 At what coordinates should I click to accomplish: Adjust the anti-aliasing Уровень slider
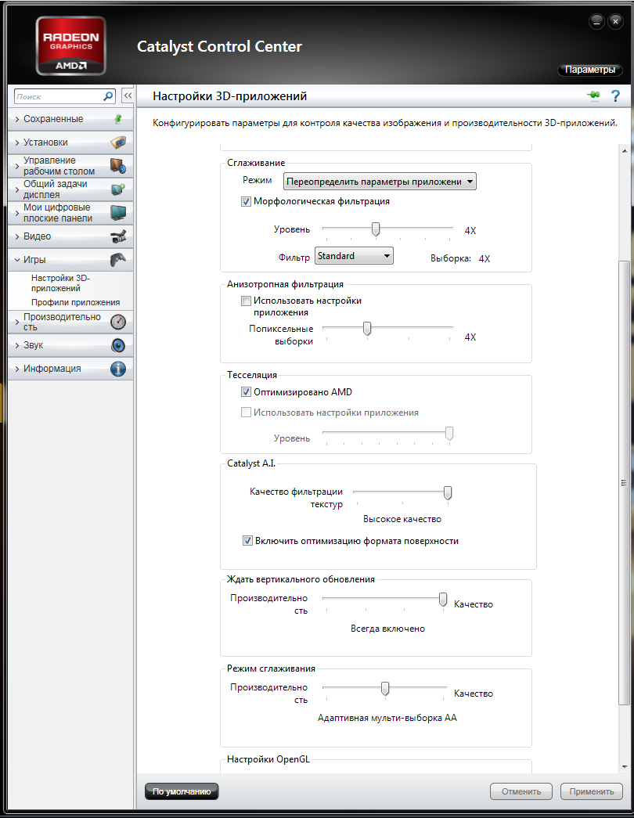point(375,229)
